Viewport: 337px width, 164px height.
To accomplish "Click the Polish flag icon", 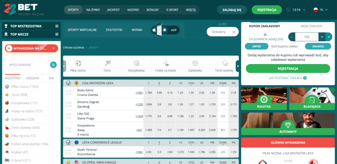I will click(x=316, y=10).
